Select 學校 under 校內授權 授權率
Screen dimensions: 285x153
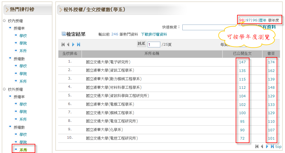coord(23,36)
